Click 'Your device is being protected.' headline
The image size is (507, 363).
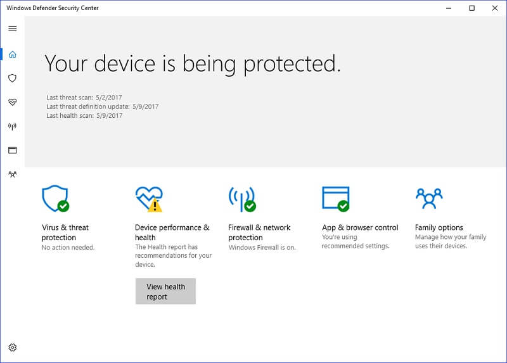[x=193, y=64]
